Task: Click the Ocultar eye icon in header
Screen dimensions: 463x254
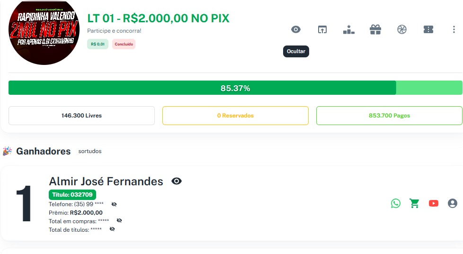Action: coord(296,29)
